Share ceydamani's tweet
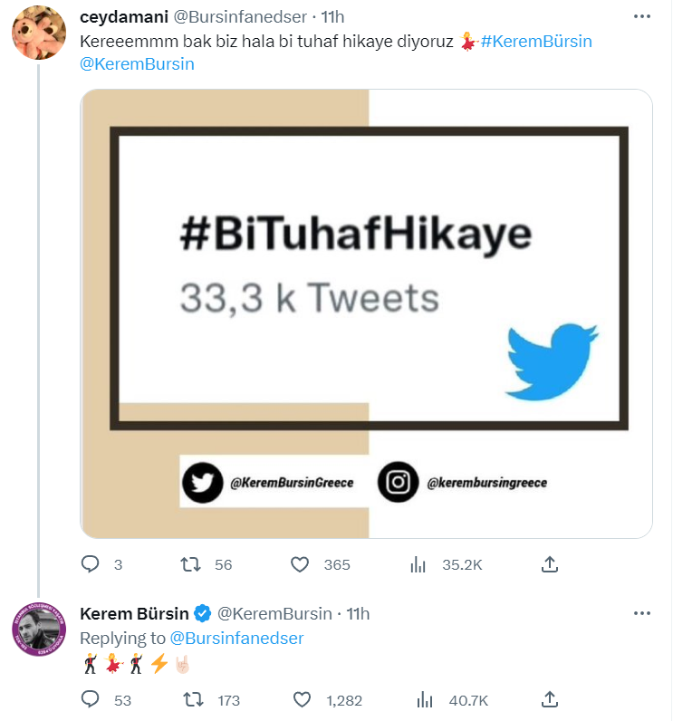 pyautogui.click(x=548, y=564)
